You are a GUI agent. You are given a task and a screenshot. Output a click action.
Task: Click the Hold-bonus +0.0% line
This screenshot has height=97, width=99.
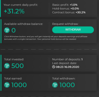[x=66, y=9]
